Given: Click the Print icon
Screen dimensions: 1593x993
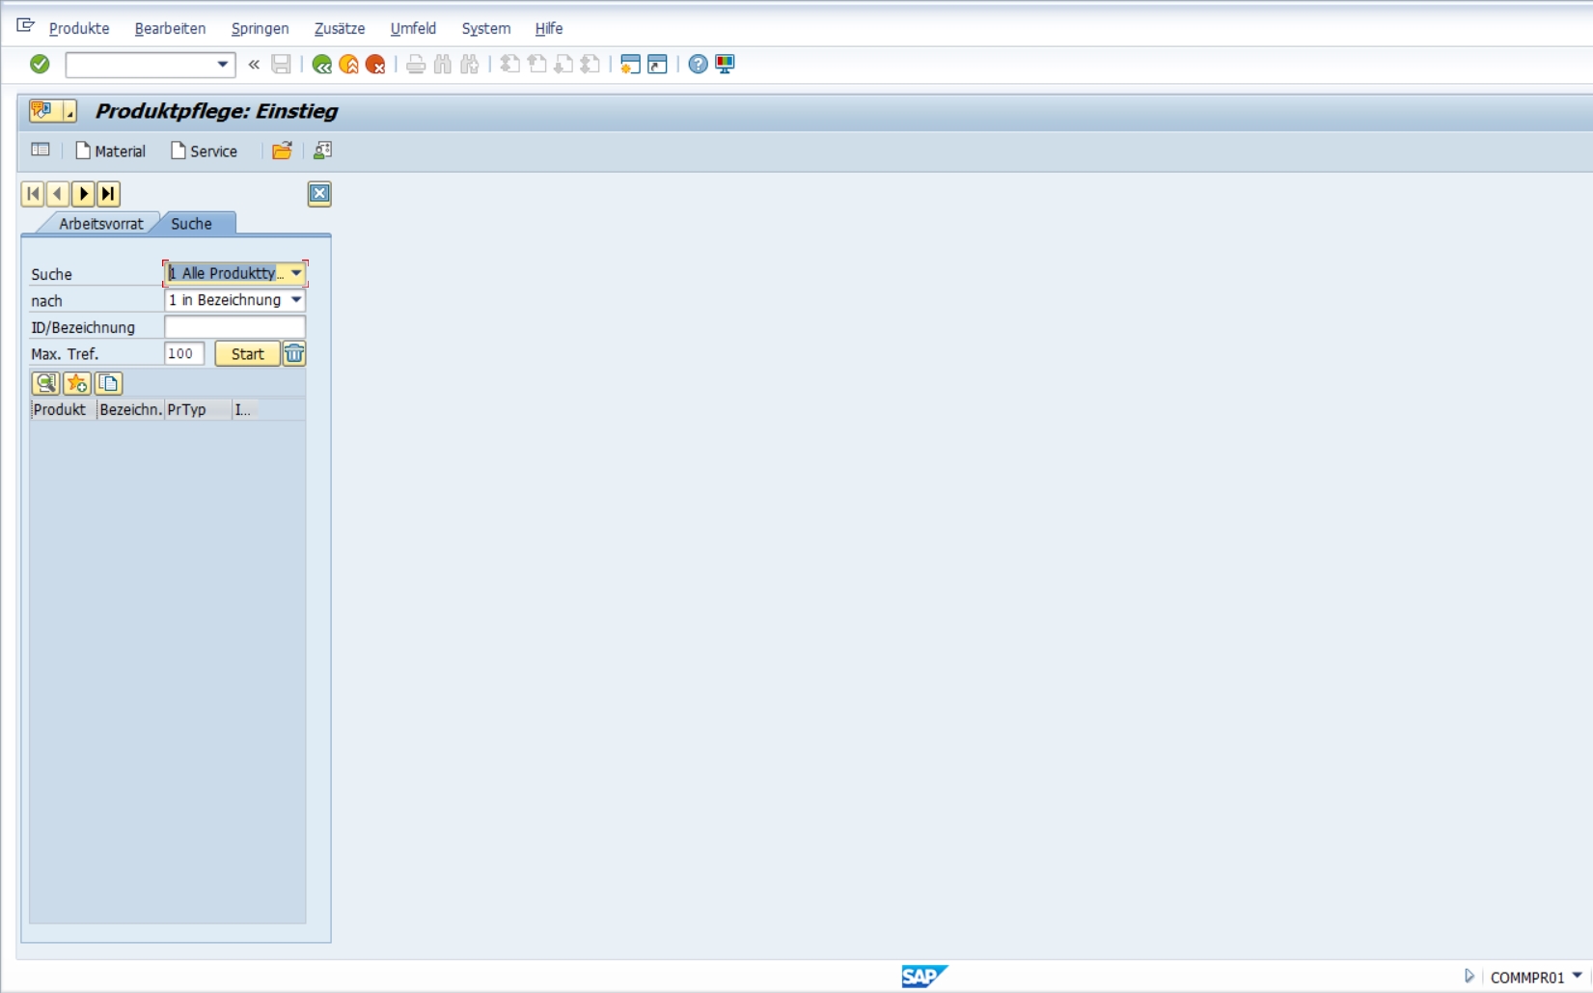Looking at the screenshot, I should point(416,65).
